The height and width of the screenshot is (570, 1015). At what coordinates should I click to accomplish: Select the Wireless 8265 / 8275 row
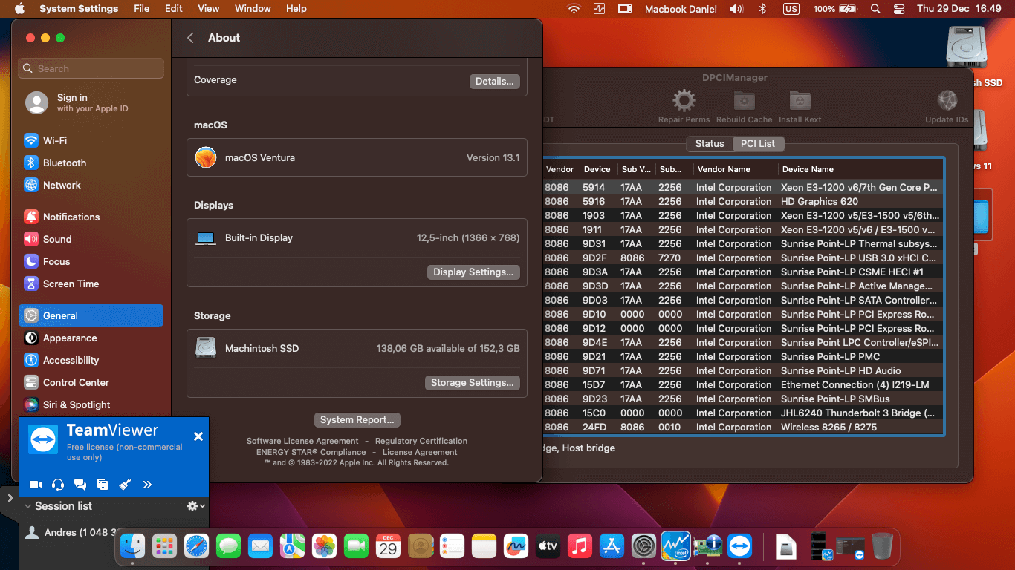[742, 427]
